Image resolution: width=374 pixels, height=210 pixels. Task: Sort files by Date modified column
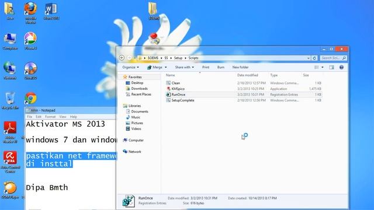[248, 75]
